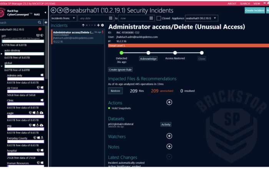
Task: Click the Create Incident button
Action: tap(255, 10)
